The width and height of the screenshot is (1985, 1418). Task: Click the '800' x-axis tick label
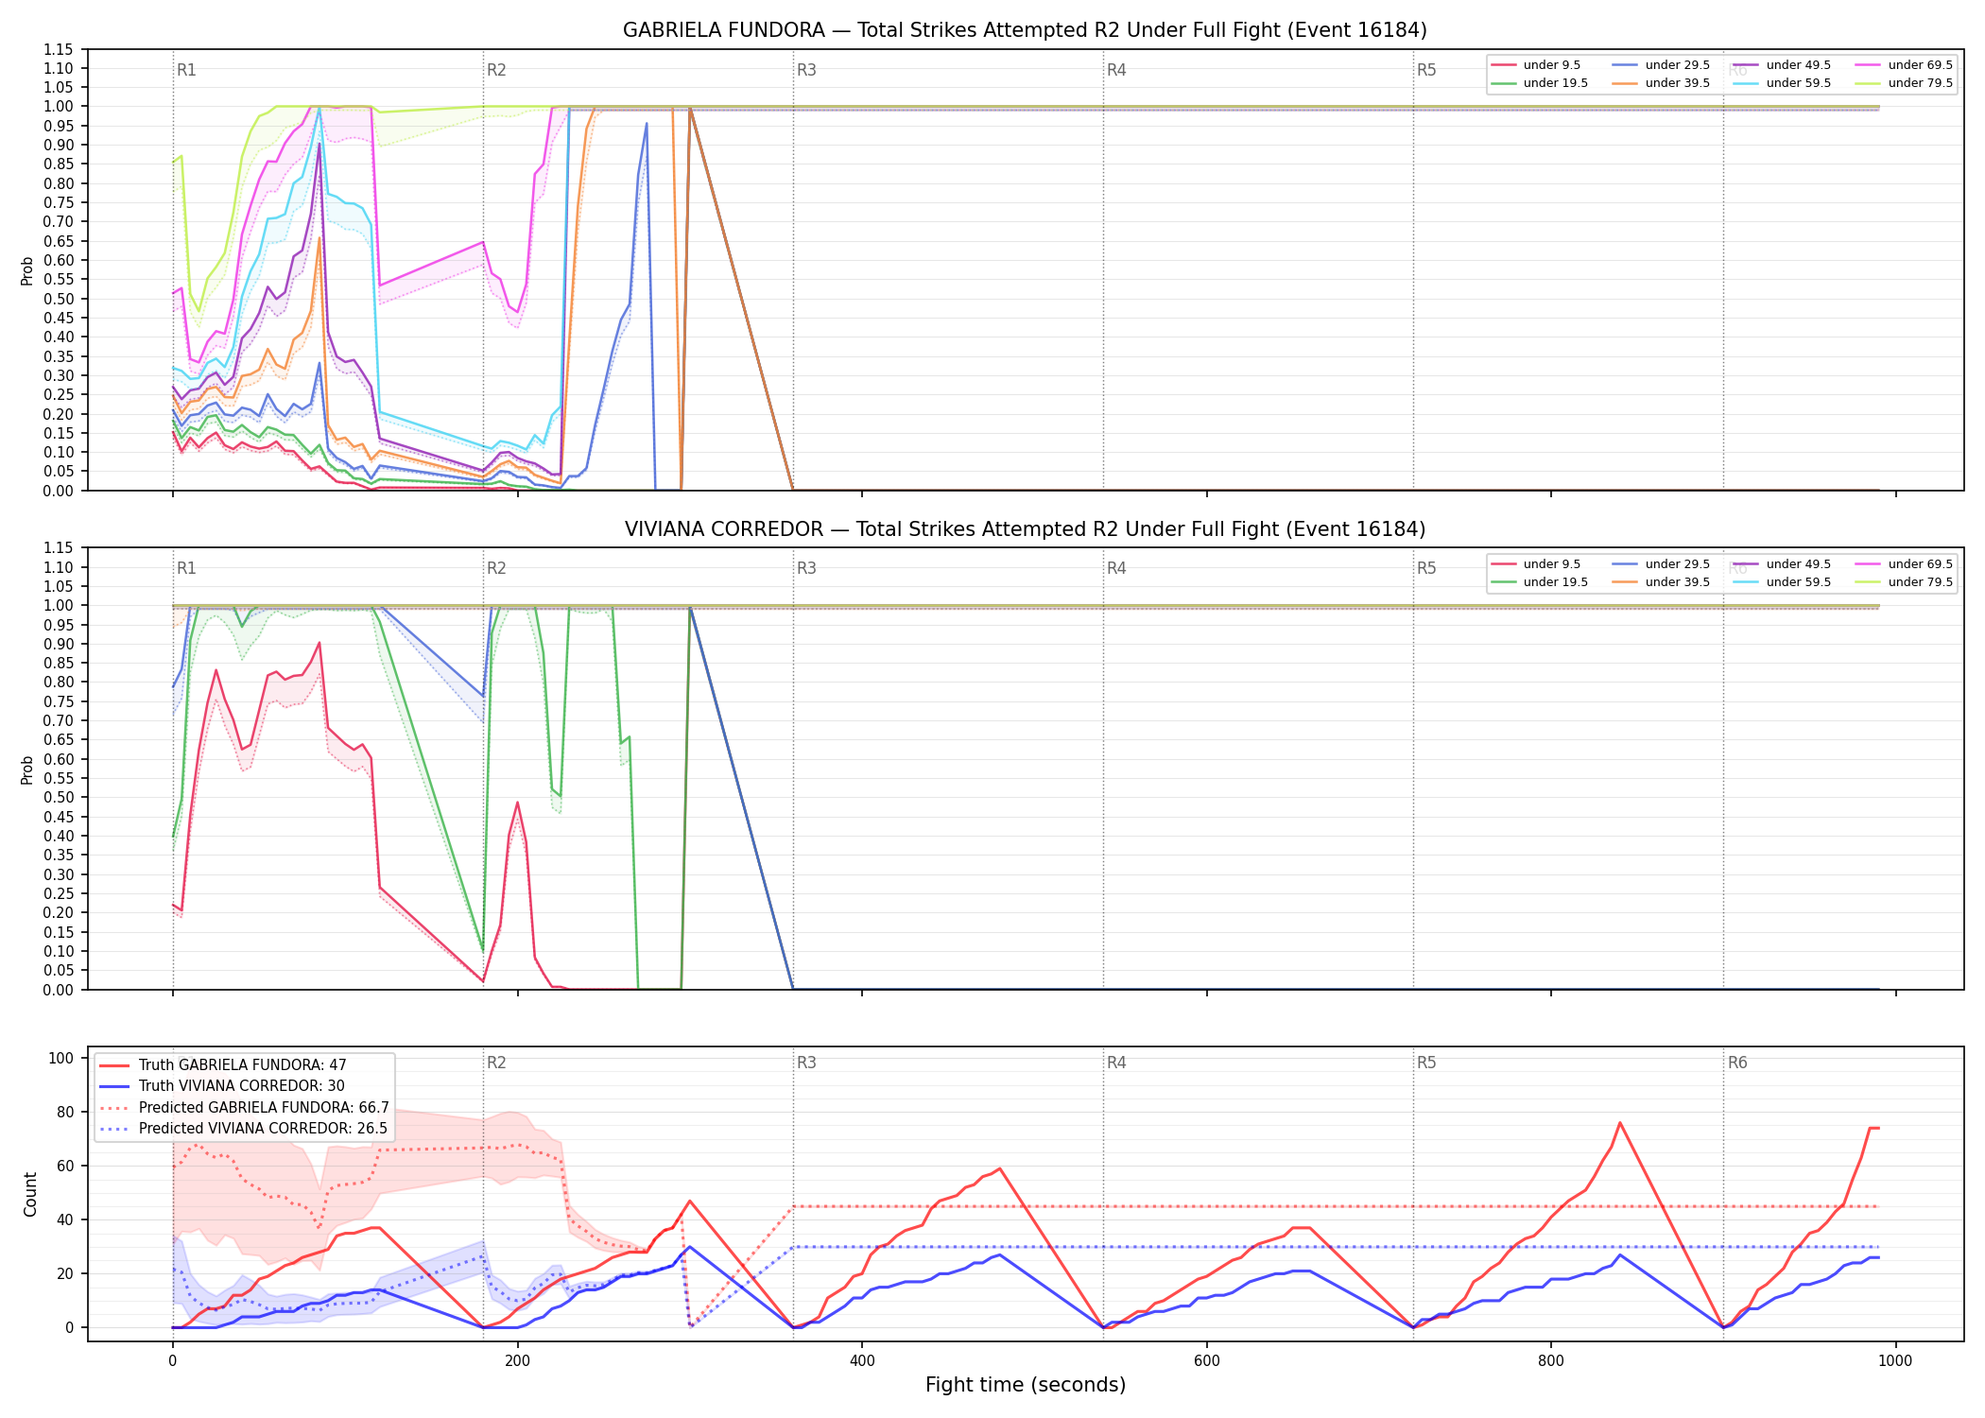[1551, 1361]
